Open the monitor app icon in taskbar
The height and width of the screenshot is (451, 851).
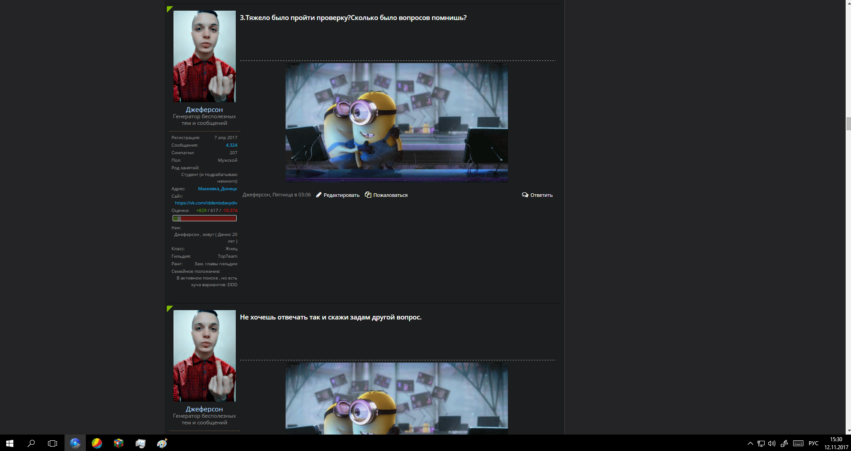click(140, 443)
